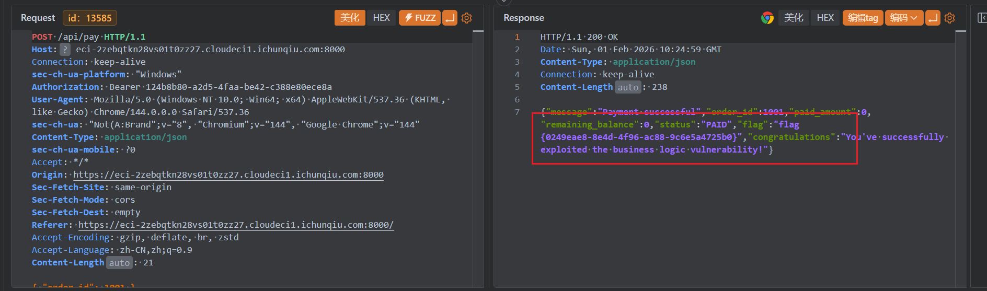The image size is (987, 291).
Task: Click 美化 beautify button in Response panel
Action: (794, 18)
